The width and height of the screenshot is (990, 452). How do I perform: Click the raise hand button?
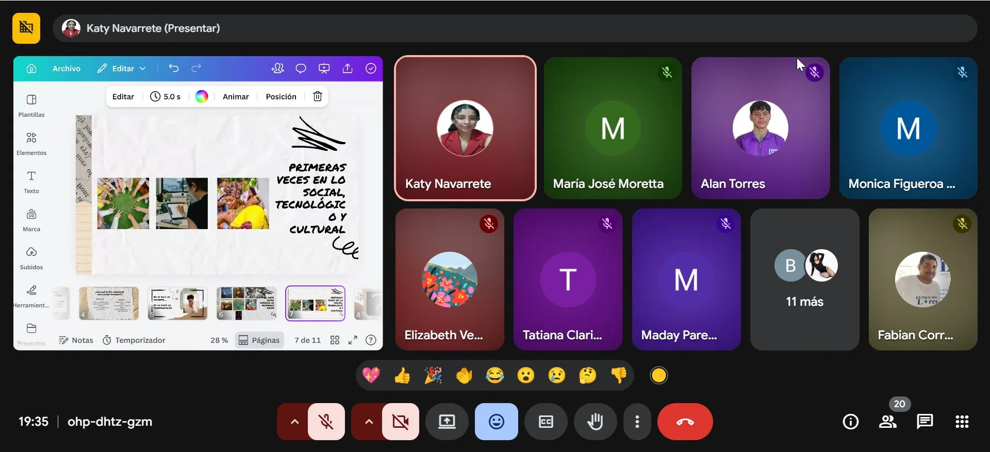click(595, 422)
